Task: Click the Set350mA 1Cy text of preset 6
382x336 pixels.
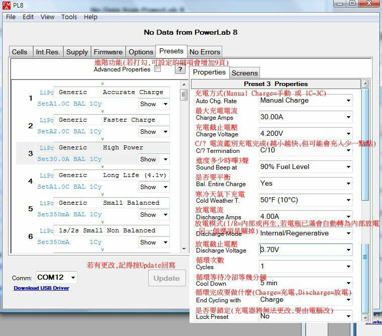Action: pos(69,242)
